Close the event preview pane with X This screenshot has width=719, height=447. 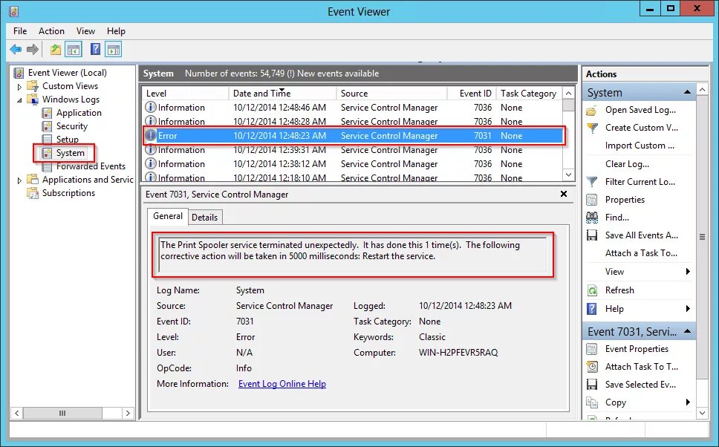[x=564, y=194]
